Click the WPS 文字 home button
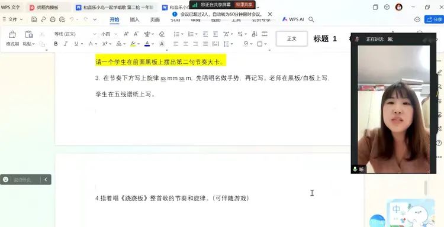The image size is (444, 227). (x=10, y=7)
